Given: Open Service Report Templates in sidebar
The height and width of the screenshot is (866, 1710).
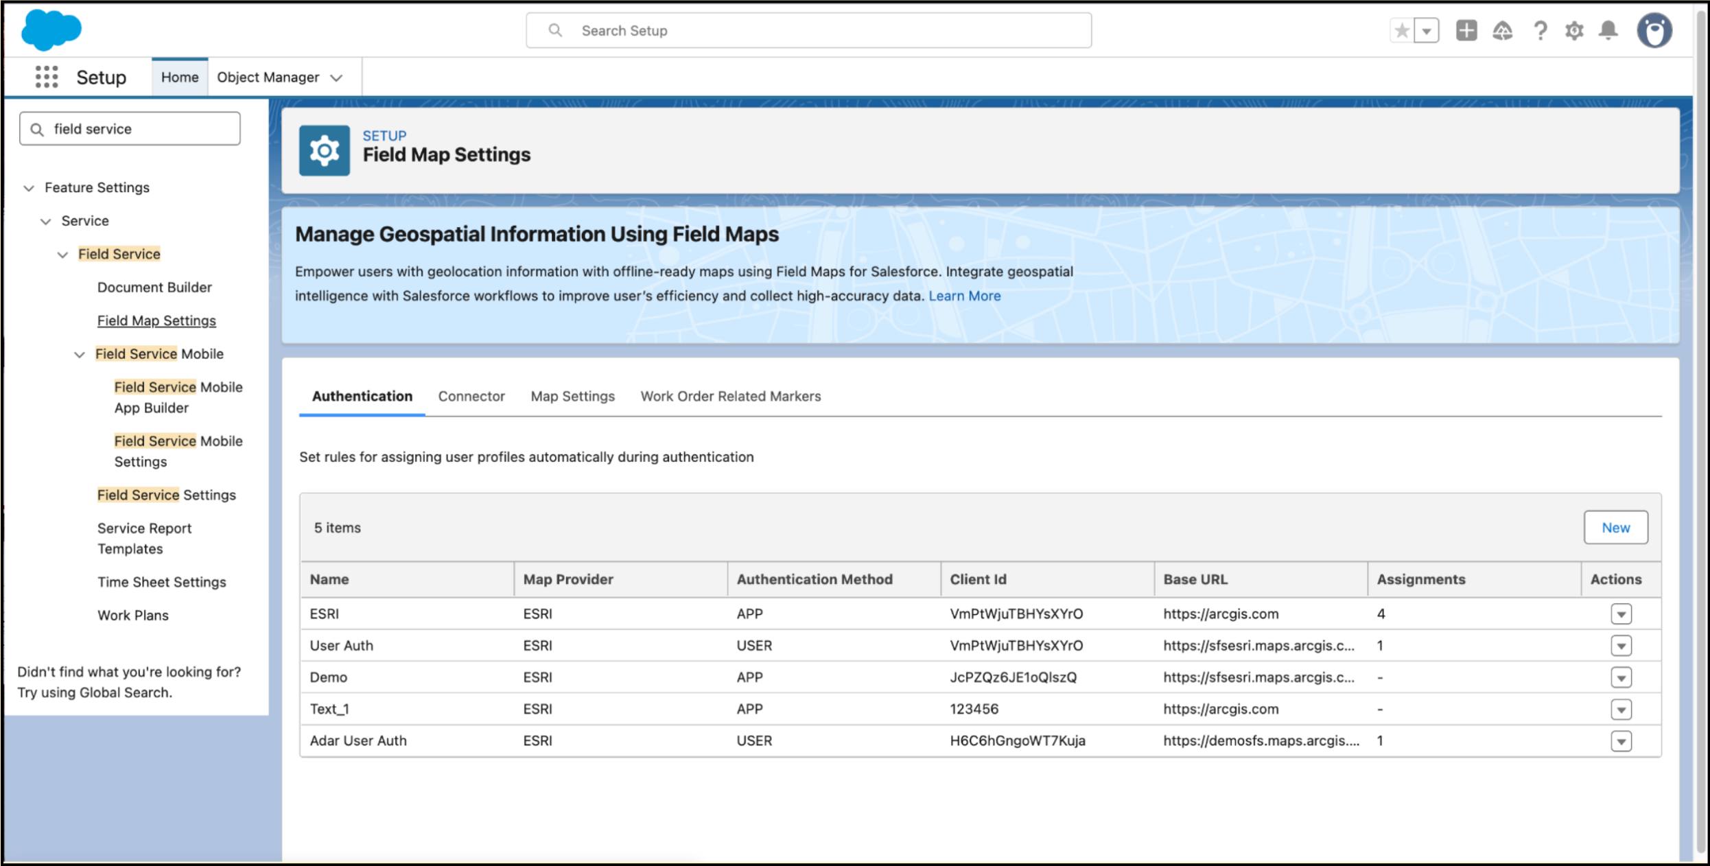Looking at the screenshot, I should coord(144,539).
